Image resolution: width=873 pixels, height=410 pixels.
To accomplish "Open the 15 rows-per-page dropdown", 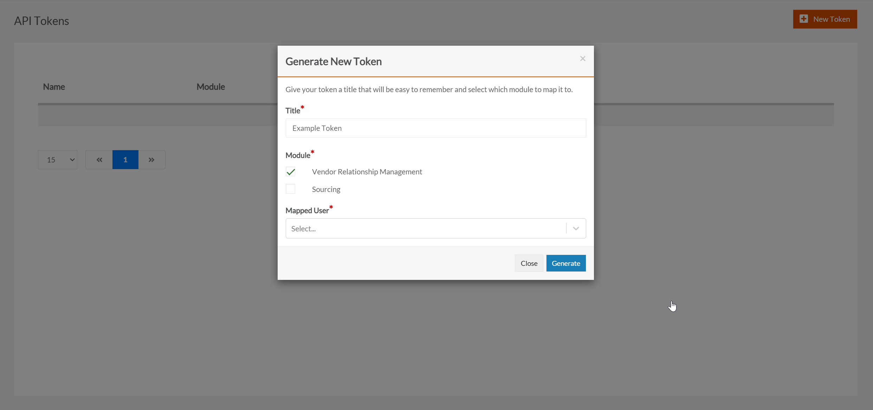I will click(58, 160).
